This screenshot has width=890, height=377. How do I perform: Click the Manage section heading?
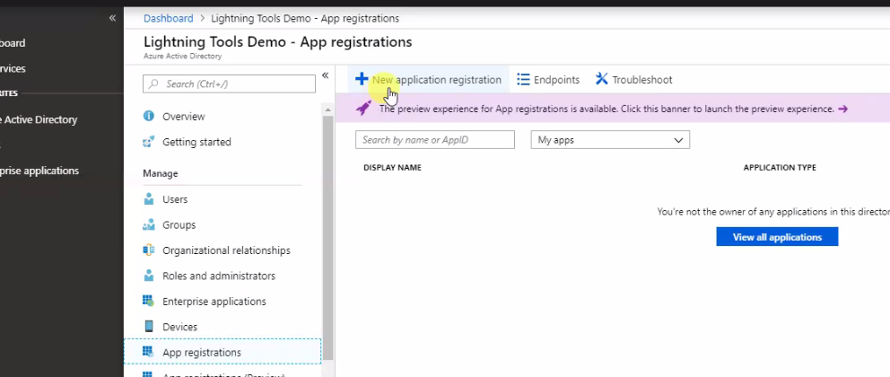coord(160,173)
